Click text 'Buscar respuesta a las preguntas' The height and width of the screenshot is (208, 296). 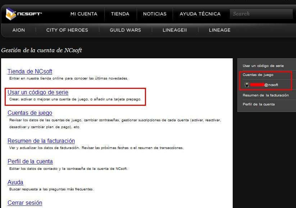(37, 189)
